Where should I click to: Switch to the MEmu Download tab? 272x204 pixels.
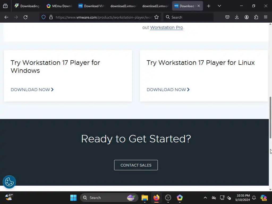pos(59,6)
